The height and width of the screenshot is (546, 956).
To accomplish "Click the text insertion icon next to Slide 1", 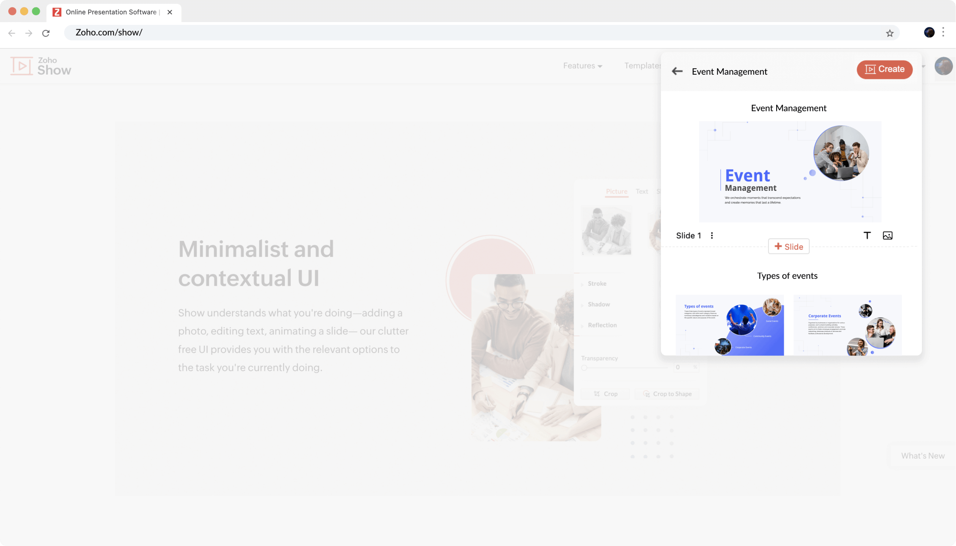I will (868, 235).
